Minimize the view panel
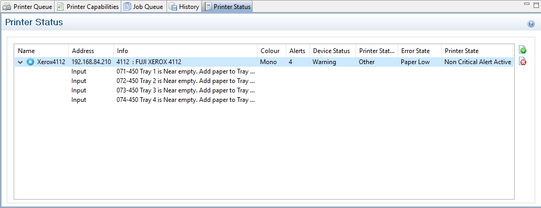Image resolution: width=541 pixels, height=208 pixels. point(526,4)
